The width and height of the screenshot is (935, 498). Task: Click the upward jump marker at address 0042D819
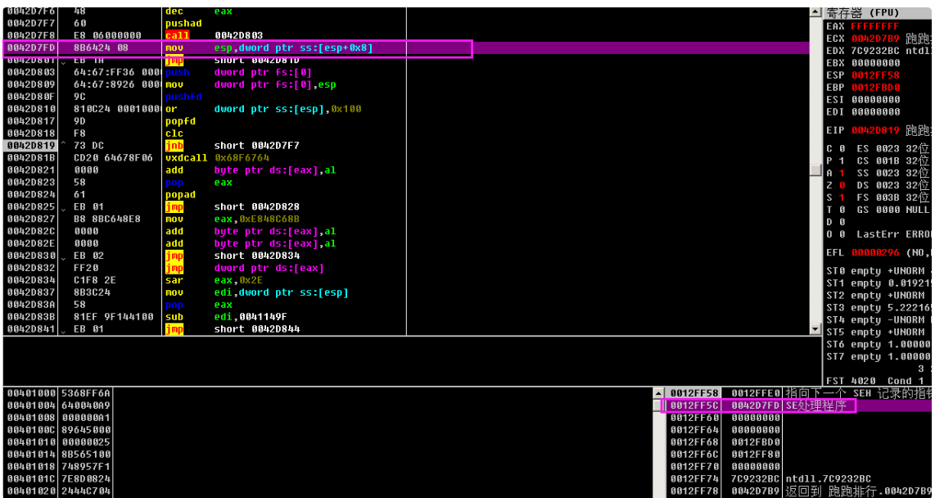64,146
